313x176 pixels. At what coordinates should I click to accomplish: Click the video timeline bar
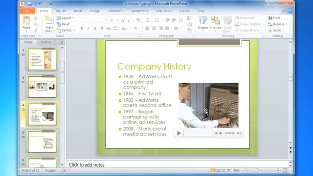[198, 133]
